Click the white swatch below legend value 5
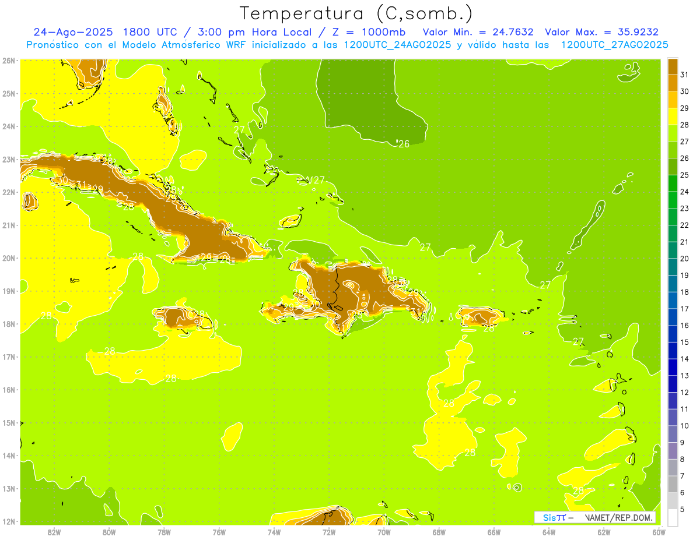This screenshot has width=700, height=540. [673, 517]
